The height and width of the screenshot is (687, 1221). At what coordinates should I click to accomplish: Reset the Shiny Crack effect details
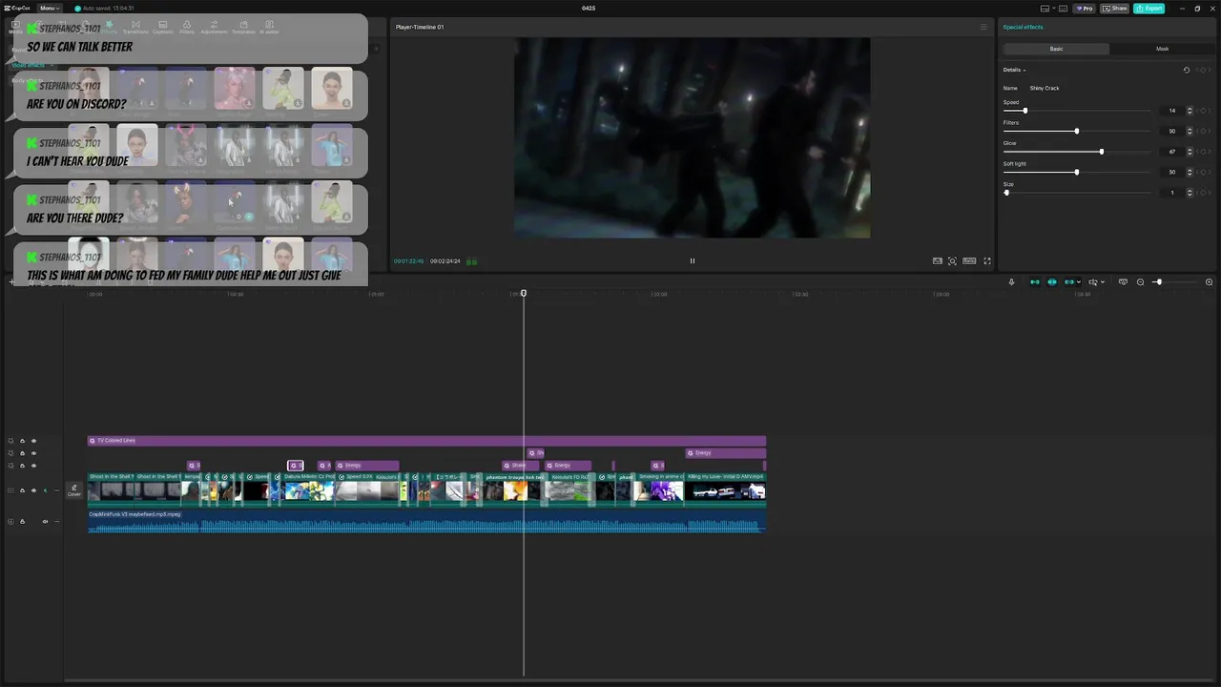[x=1187, y=70]
